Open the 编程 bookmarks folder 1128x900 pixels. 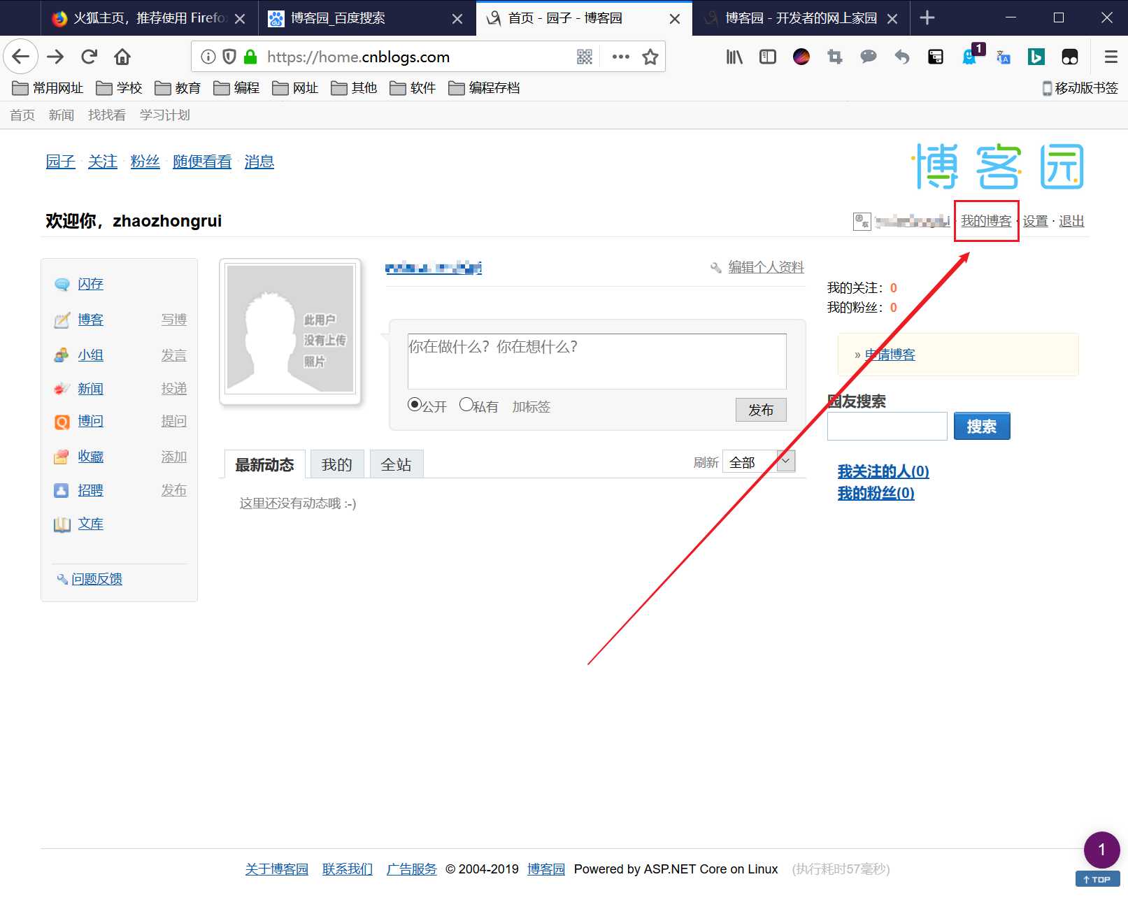(x=236, y=88)
